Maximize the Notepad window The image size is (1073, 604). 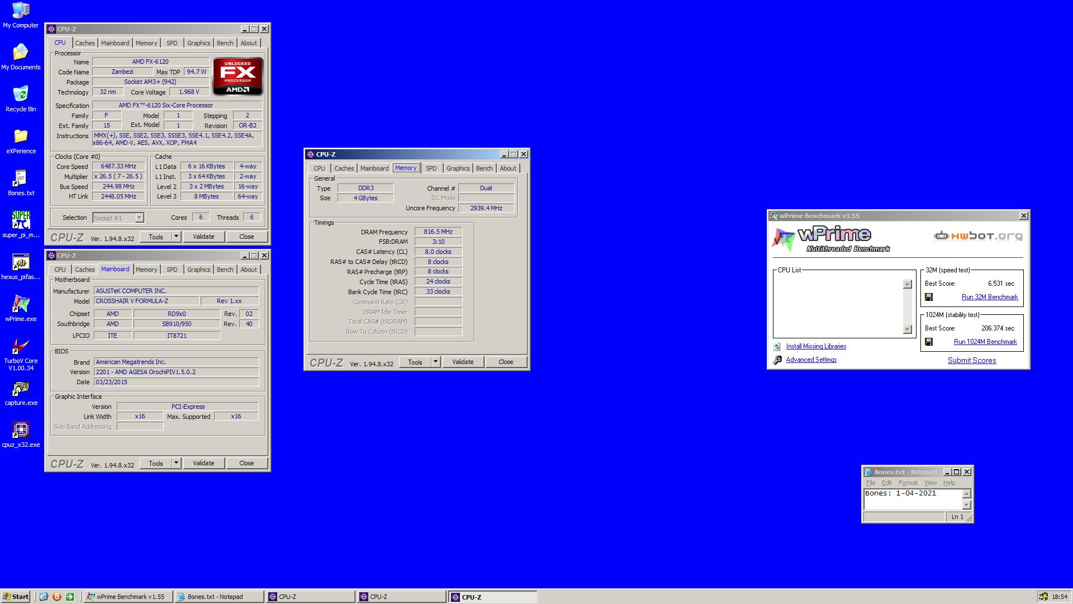(957, 472)
